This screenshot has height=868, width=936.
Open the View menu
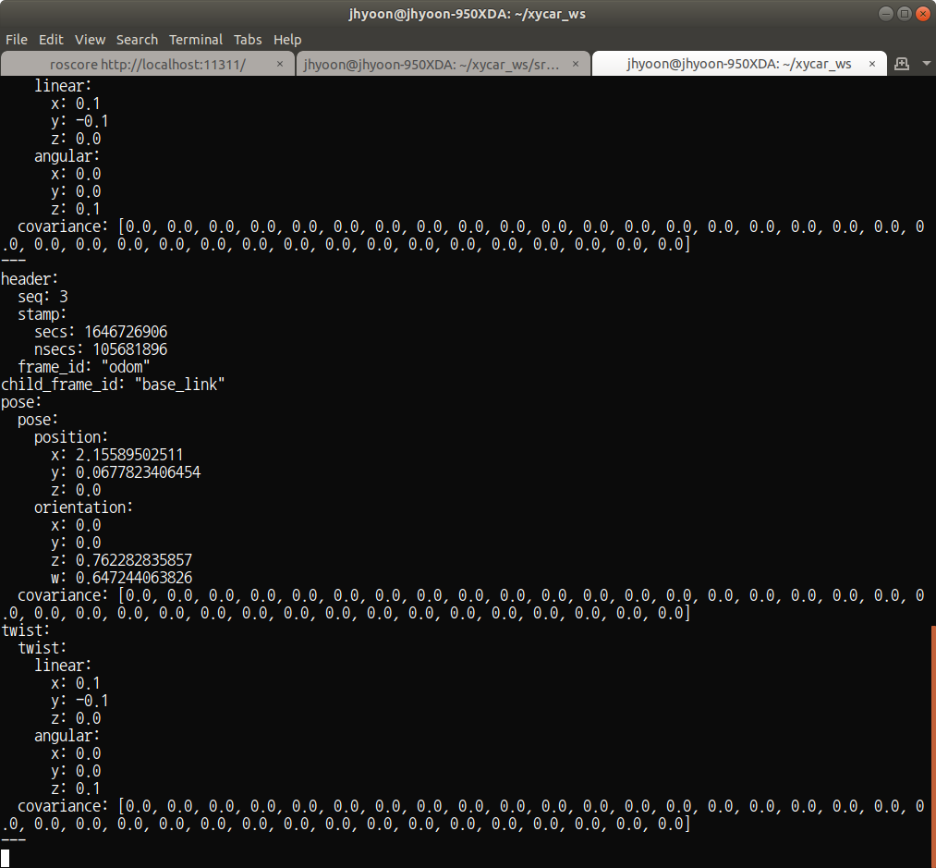tap(91, 40)
